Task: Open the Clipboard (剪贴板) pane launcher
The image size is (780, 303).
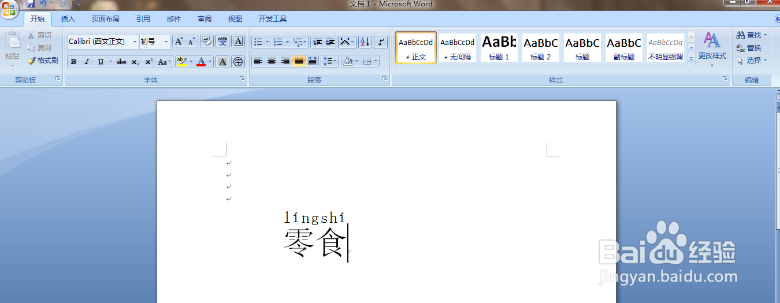Action: (x=58, y=79)
